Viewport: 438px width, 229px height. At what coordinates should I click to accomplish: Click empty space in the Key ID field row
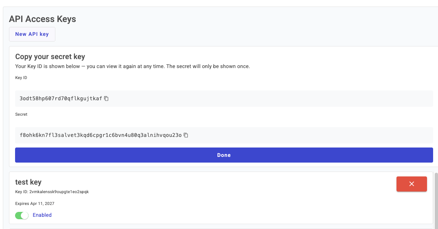coord(271,99)
